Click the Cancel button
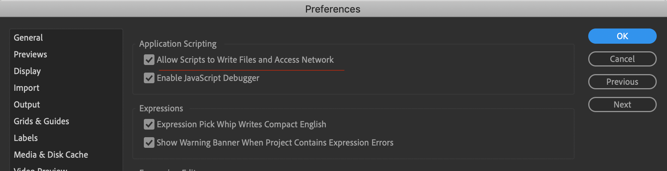The height and width of the screenshot is (171, 667). [622, 59]
